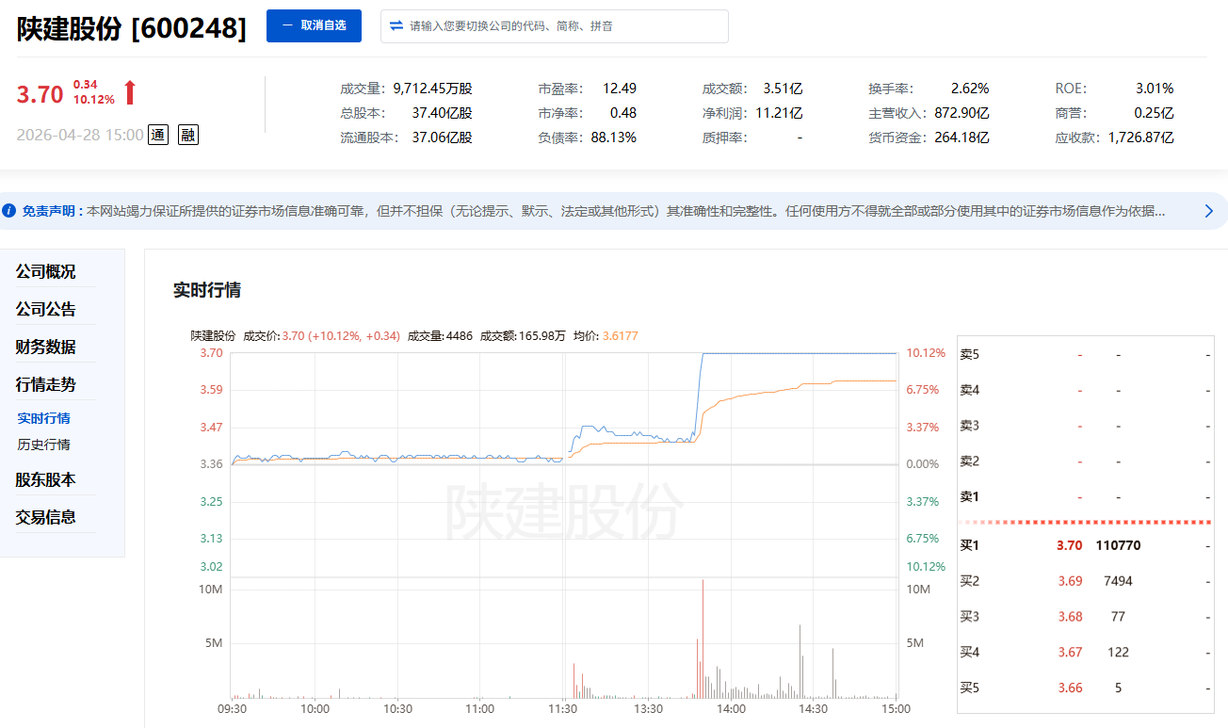Viewport: 1228px width, 728px height.
Task: Click the 应收款 value 1,726.87亿
Action: [x=1140, y=138]
